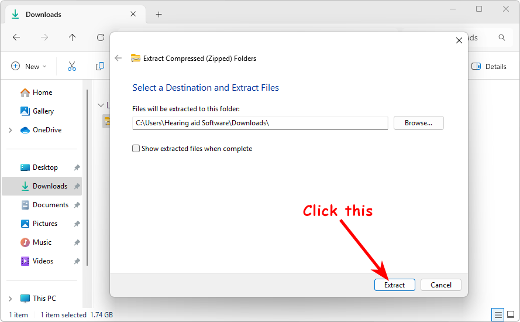Screen dimensions: 520x322
Task: Expand the This PC tree node
Action: click(11, 299)
